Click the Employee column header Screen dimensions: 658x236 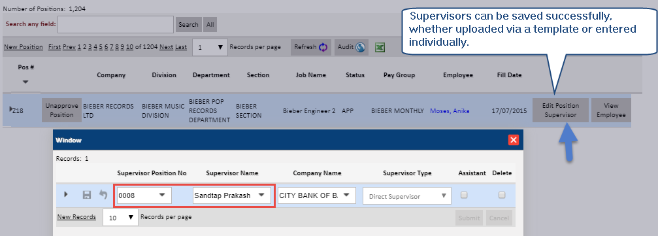[x=458, y=75]
